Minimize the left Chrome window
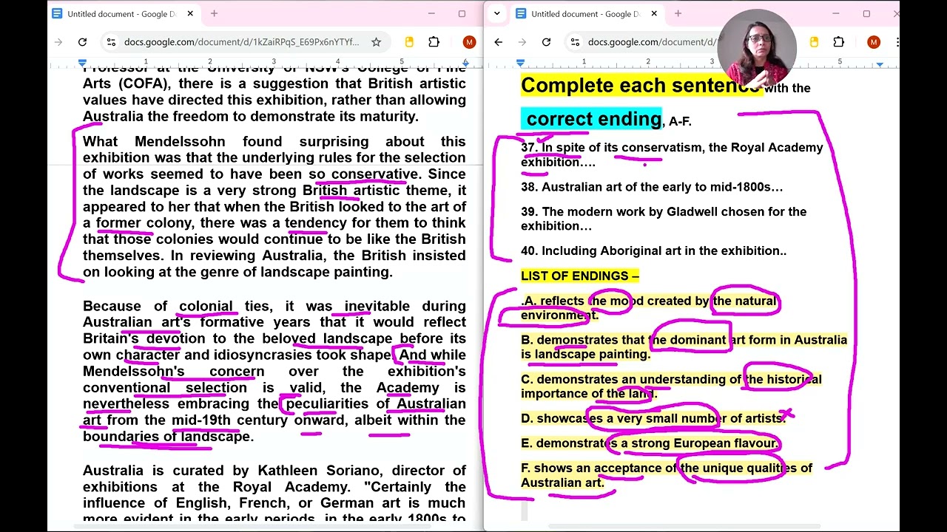The image size is (947, 532). pyautogui.click(x=431, y=13)
